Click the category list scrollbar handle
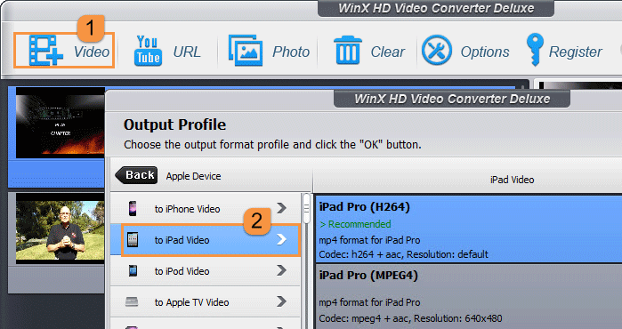 [306, 208]
